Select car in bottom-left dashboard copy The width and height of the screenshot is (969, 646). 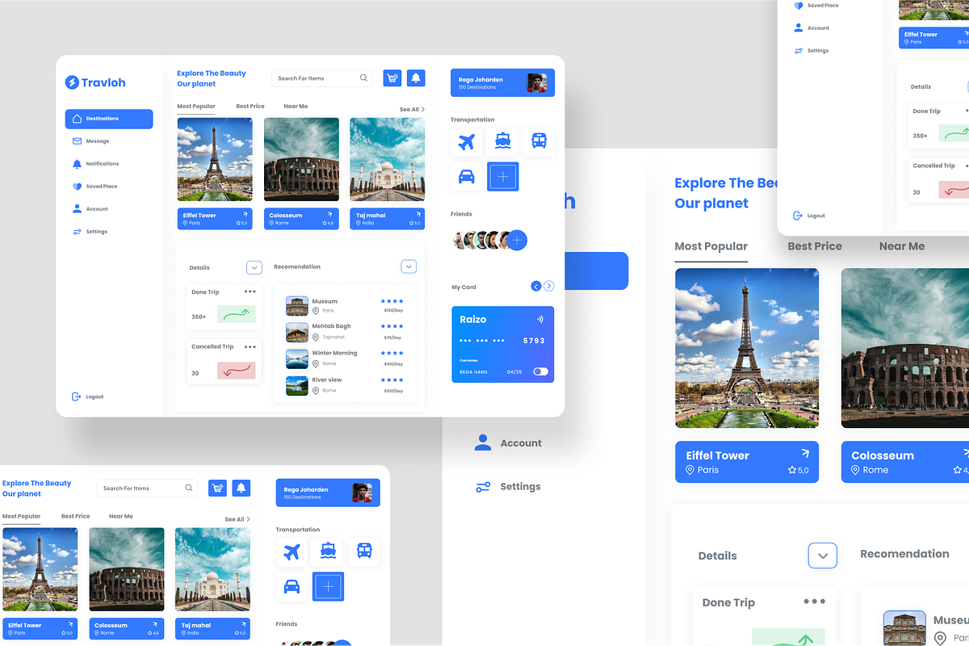(x=292, y=586)
